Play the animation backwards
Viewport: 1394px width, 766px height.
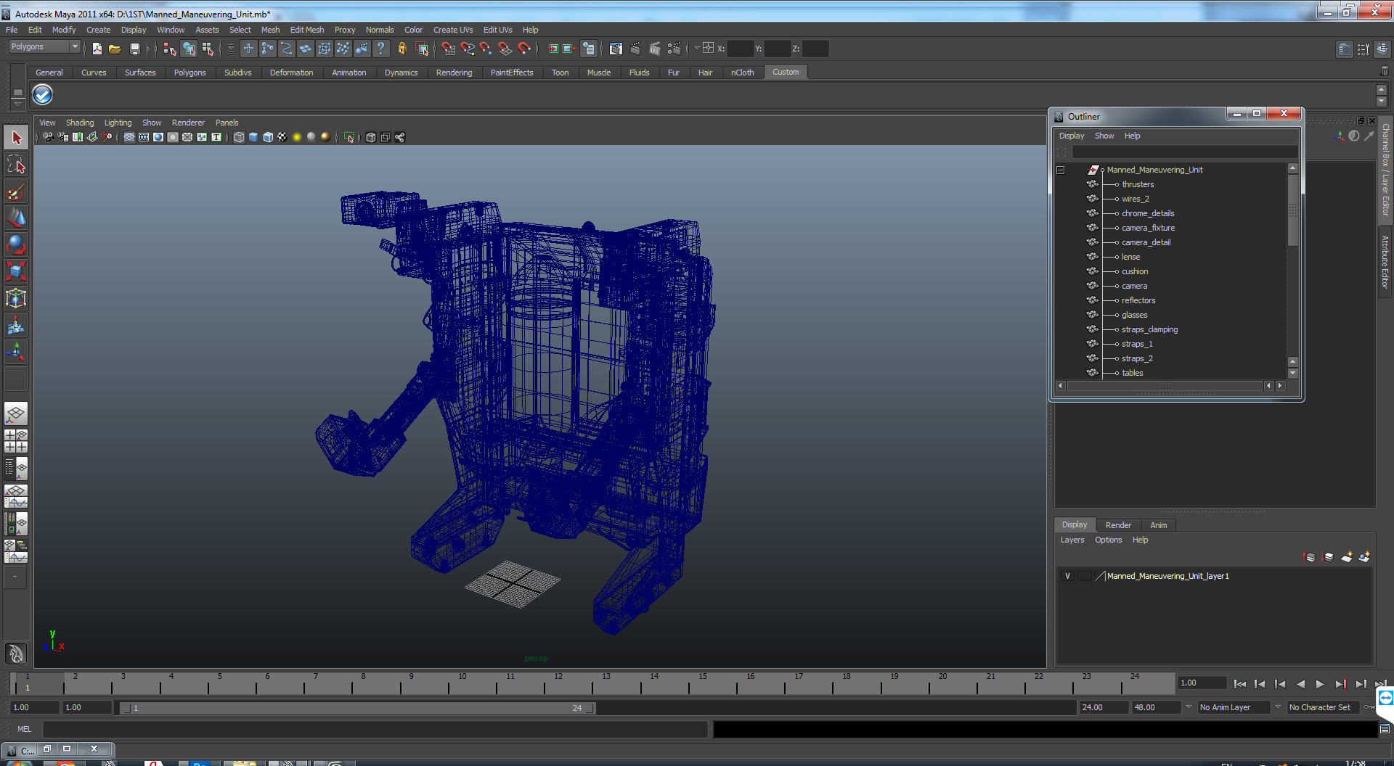click(x=1300, y=684)
